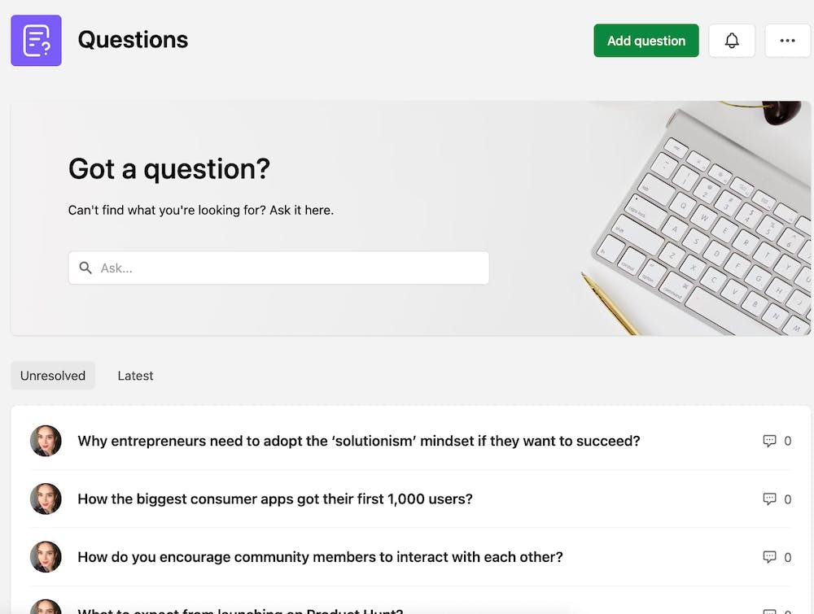Click the Add question button
The width and height of the screenshot is (814, 614).
pos(646,41)
